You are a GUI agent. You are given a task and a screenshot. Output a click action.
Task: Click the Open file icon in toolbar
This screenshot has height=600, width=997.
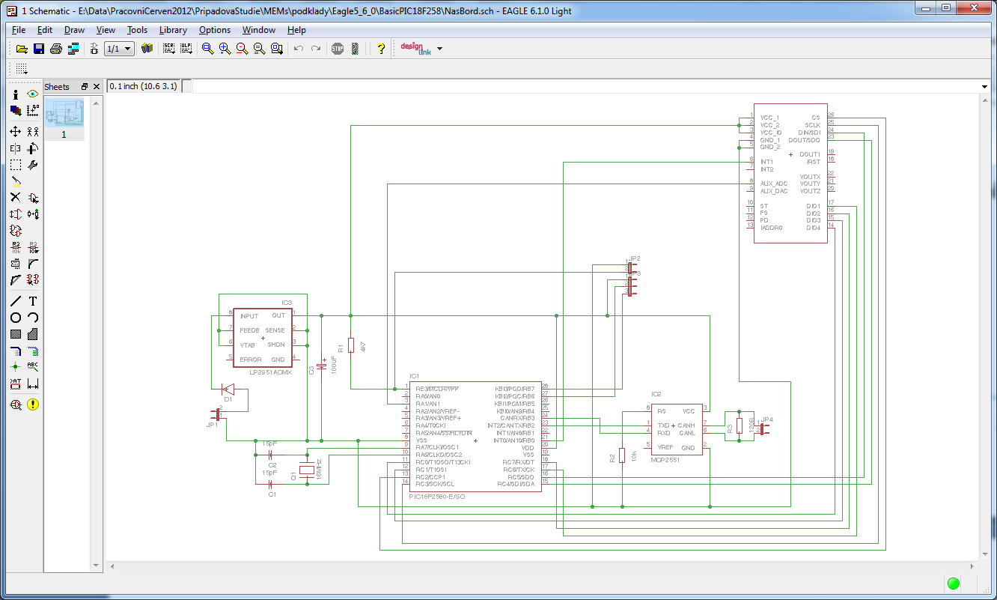(22, 49)
